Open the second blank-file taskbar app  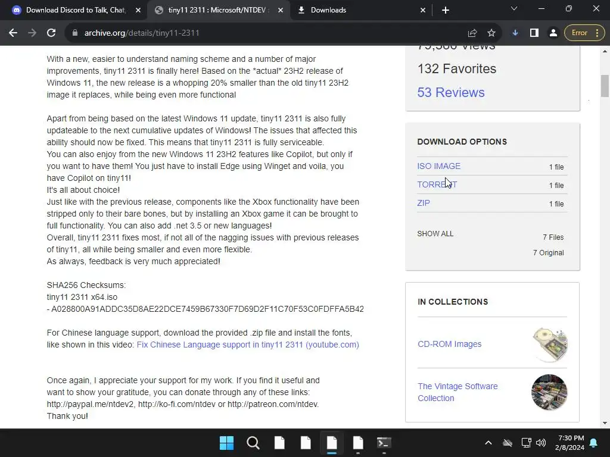[306, 443]
